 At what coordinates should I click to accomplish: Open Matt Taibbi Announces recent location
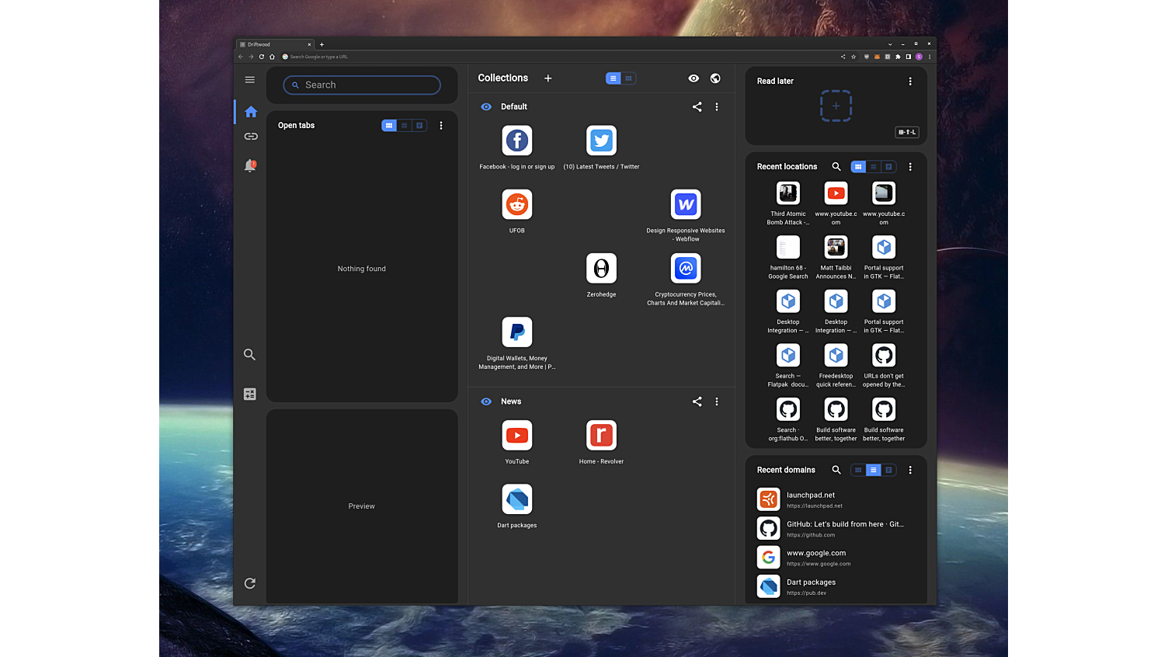pyautogui.click(x=836, y=247)
